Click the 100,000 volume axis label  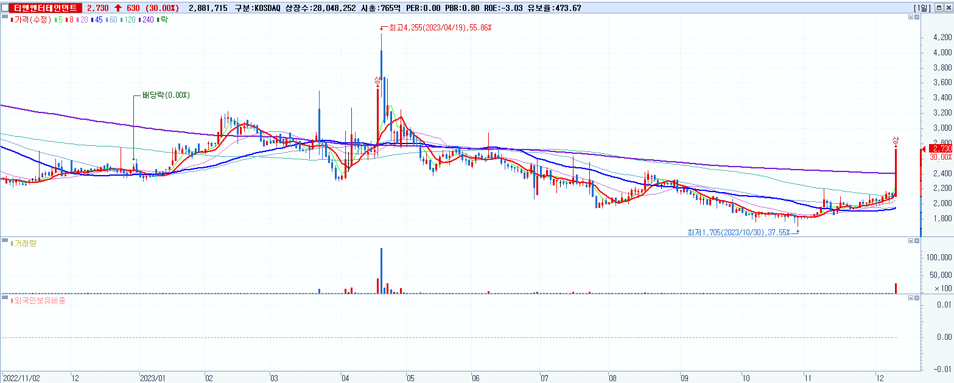pyautogui.click(x=939, y=258)
